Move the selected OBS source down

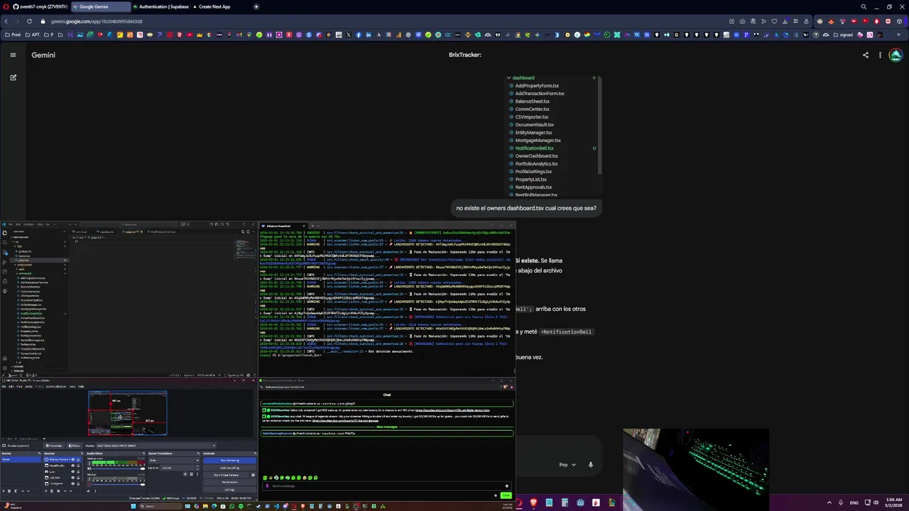(x=71, y=491)
